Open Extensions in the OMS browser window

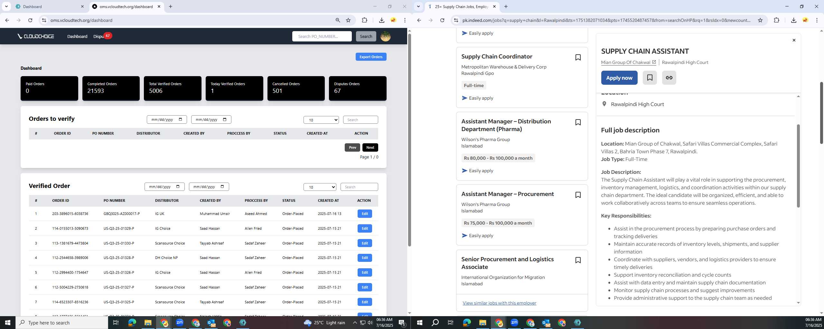coord(364,20)
